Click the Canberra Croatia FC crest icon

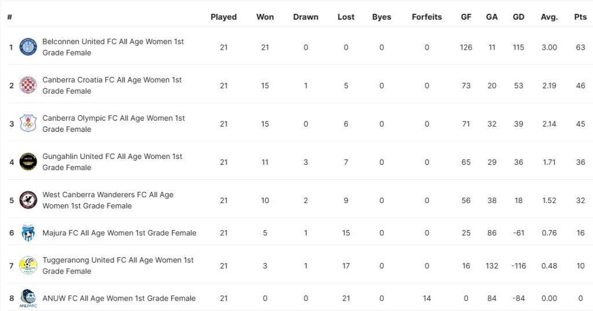28,86
